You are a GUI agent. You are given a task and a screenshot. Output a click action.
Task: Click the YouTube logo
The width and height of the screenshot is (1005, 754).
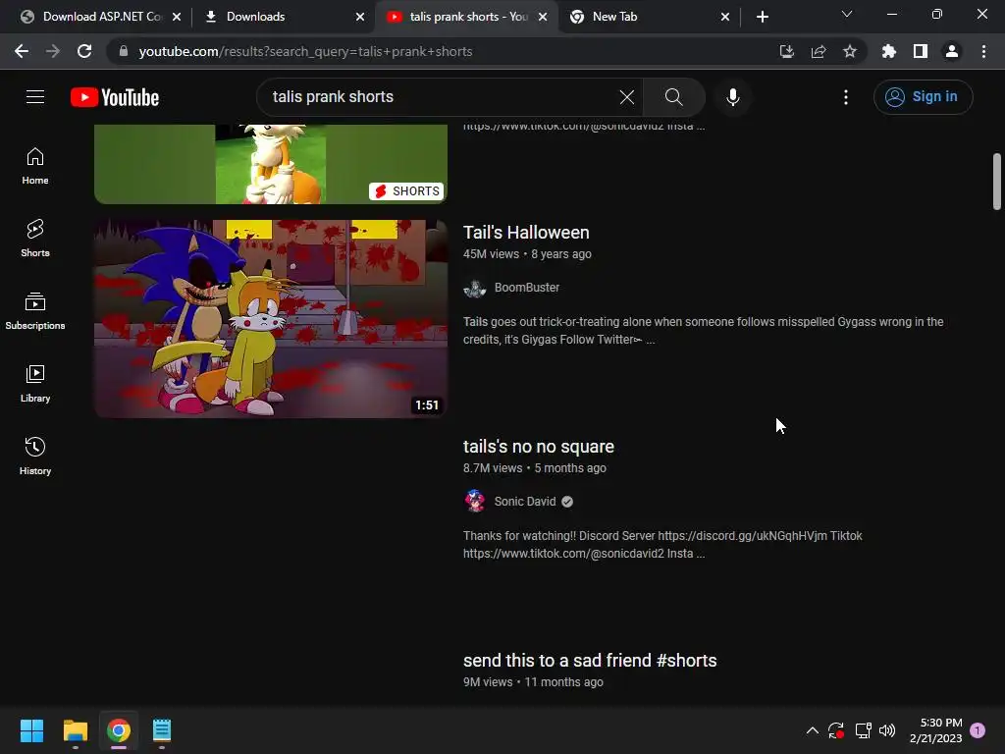pos(115,97)
